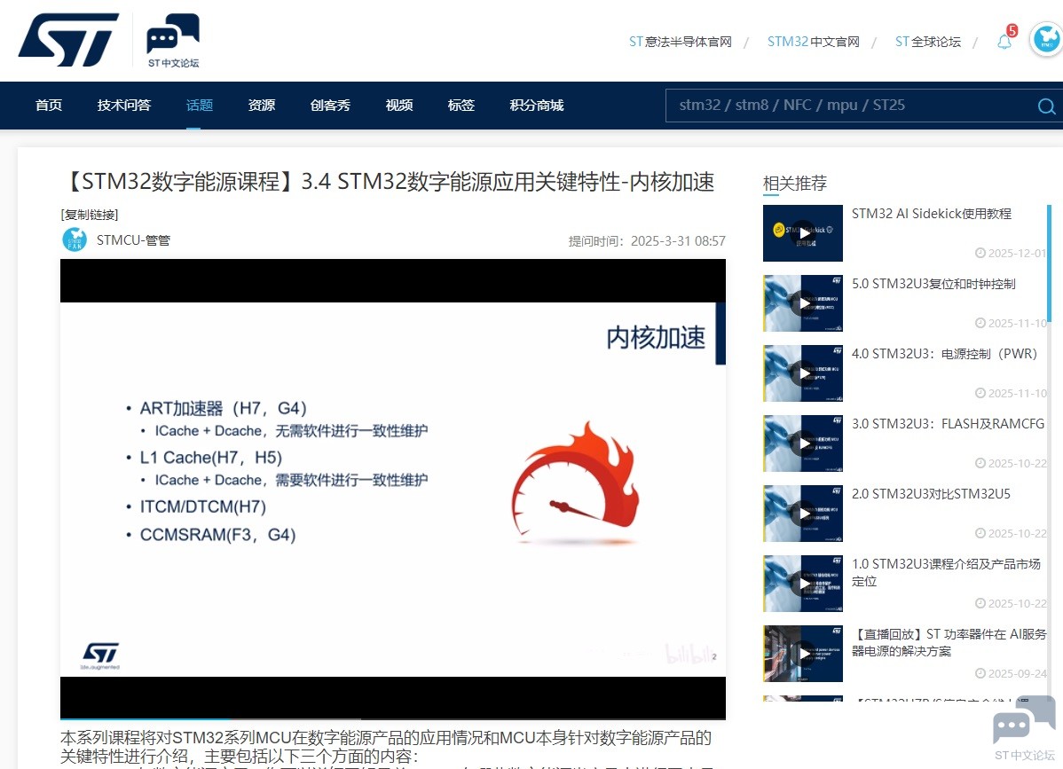The height and width of the screenshot is (769, 1063).
Task: Open 5.0 STM32U3复位和时钟控制 title link
Action: coord(933,284)
